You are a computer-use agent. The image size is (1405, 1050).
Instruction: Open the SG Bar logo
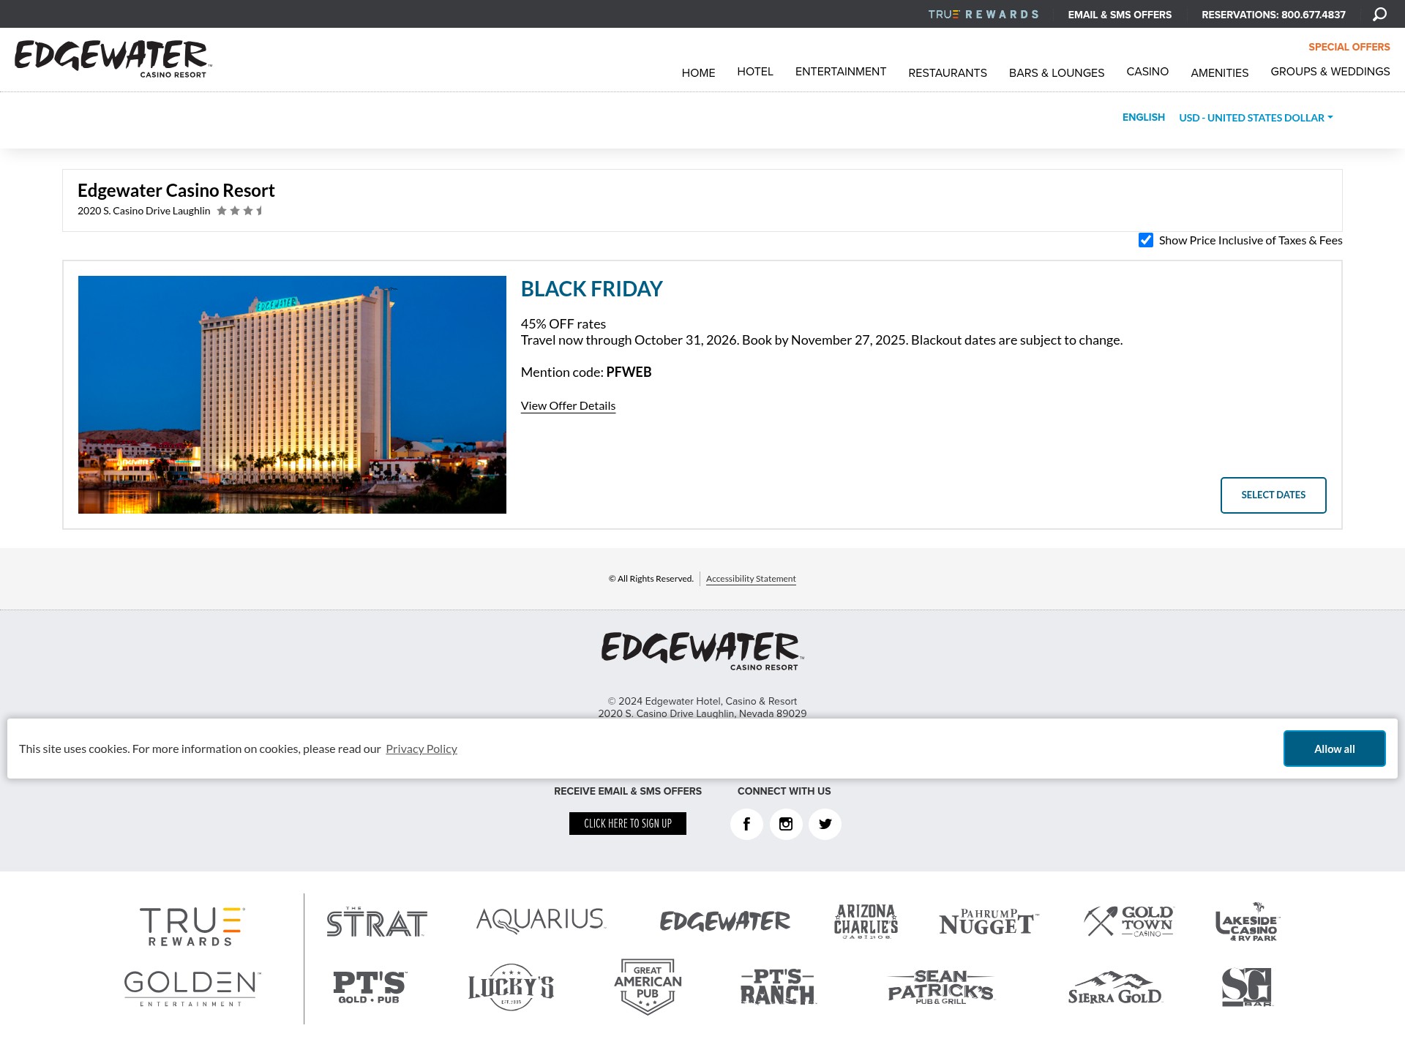click(x=1247, y=987)
